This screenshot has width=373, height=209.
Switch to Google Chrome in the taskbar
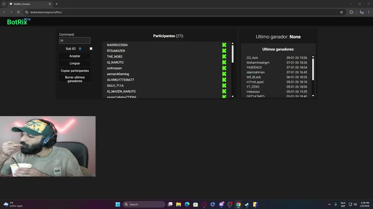click(238, 204)
